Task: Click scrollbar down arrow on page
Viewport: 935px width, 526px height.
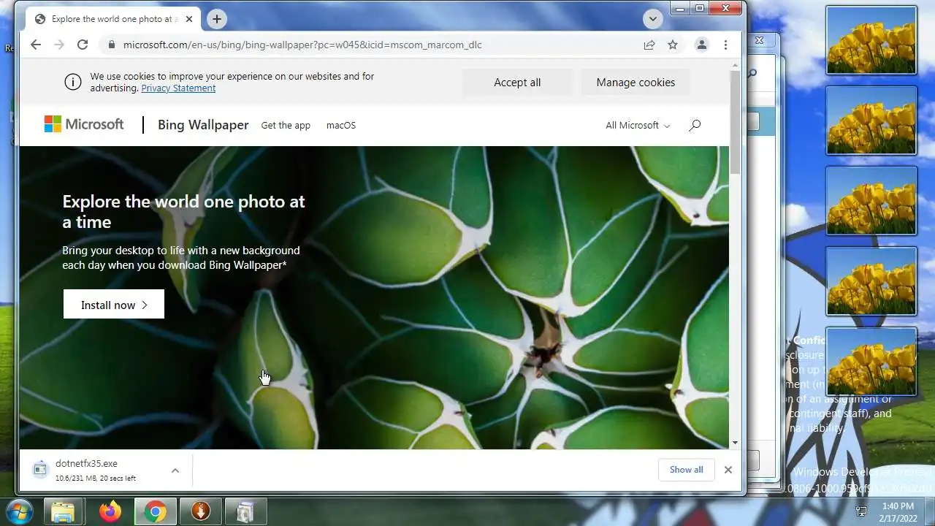Action: coord(735,443)
